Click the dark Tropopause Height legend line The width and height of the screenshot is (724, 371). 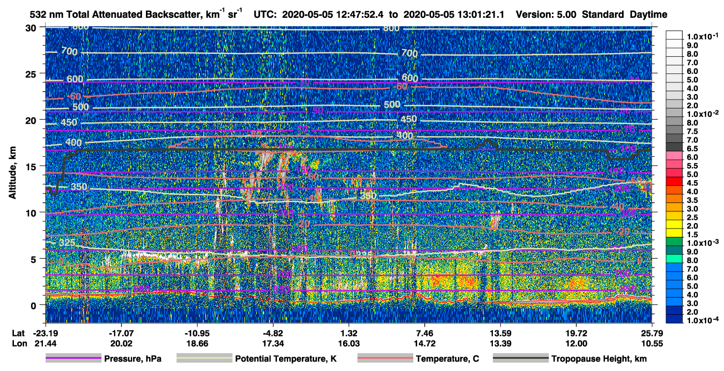(x=521, y=359)
